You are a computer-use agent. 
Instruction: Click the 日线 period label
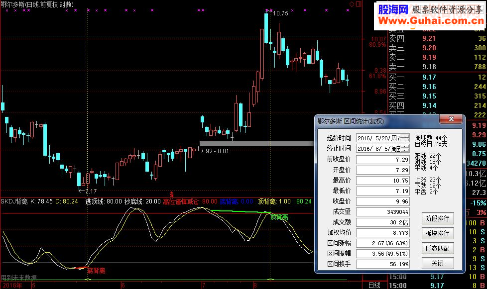(374, 286)
